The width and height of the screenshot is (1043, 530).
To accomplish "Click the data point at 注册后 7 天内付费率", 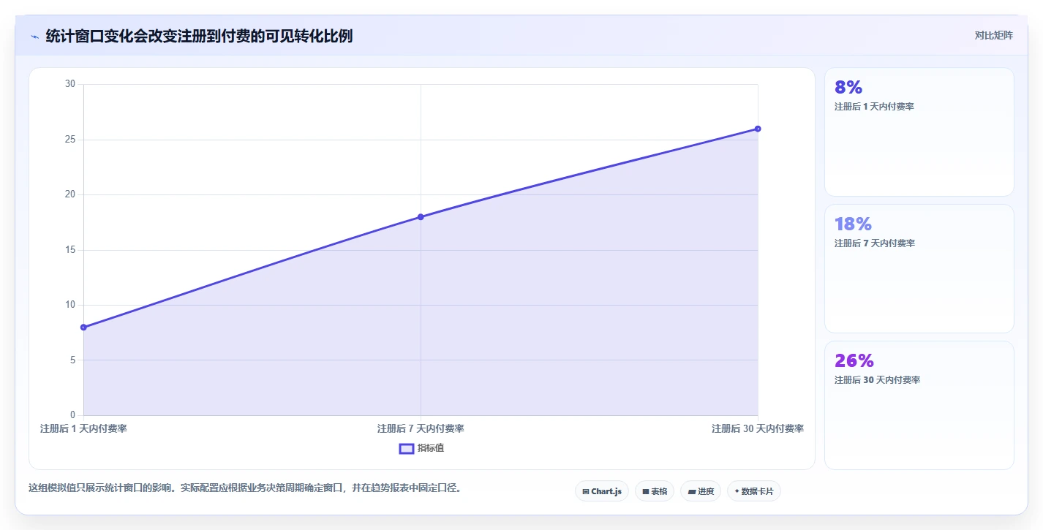I will click(x=421, y=217).
